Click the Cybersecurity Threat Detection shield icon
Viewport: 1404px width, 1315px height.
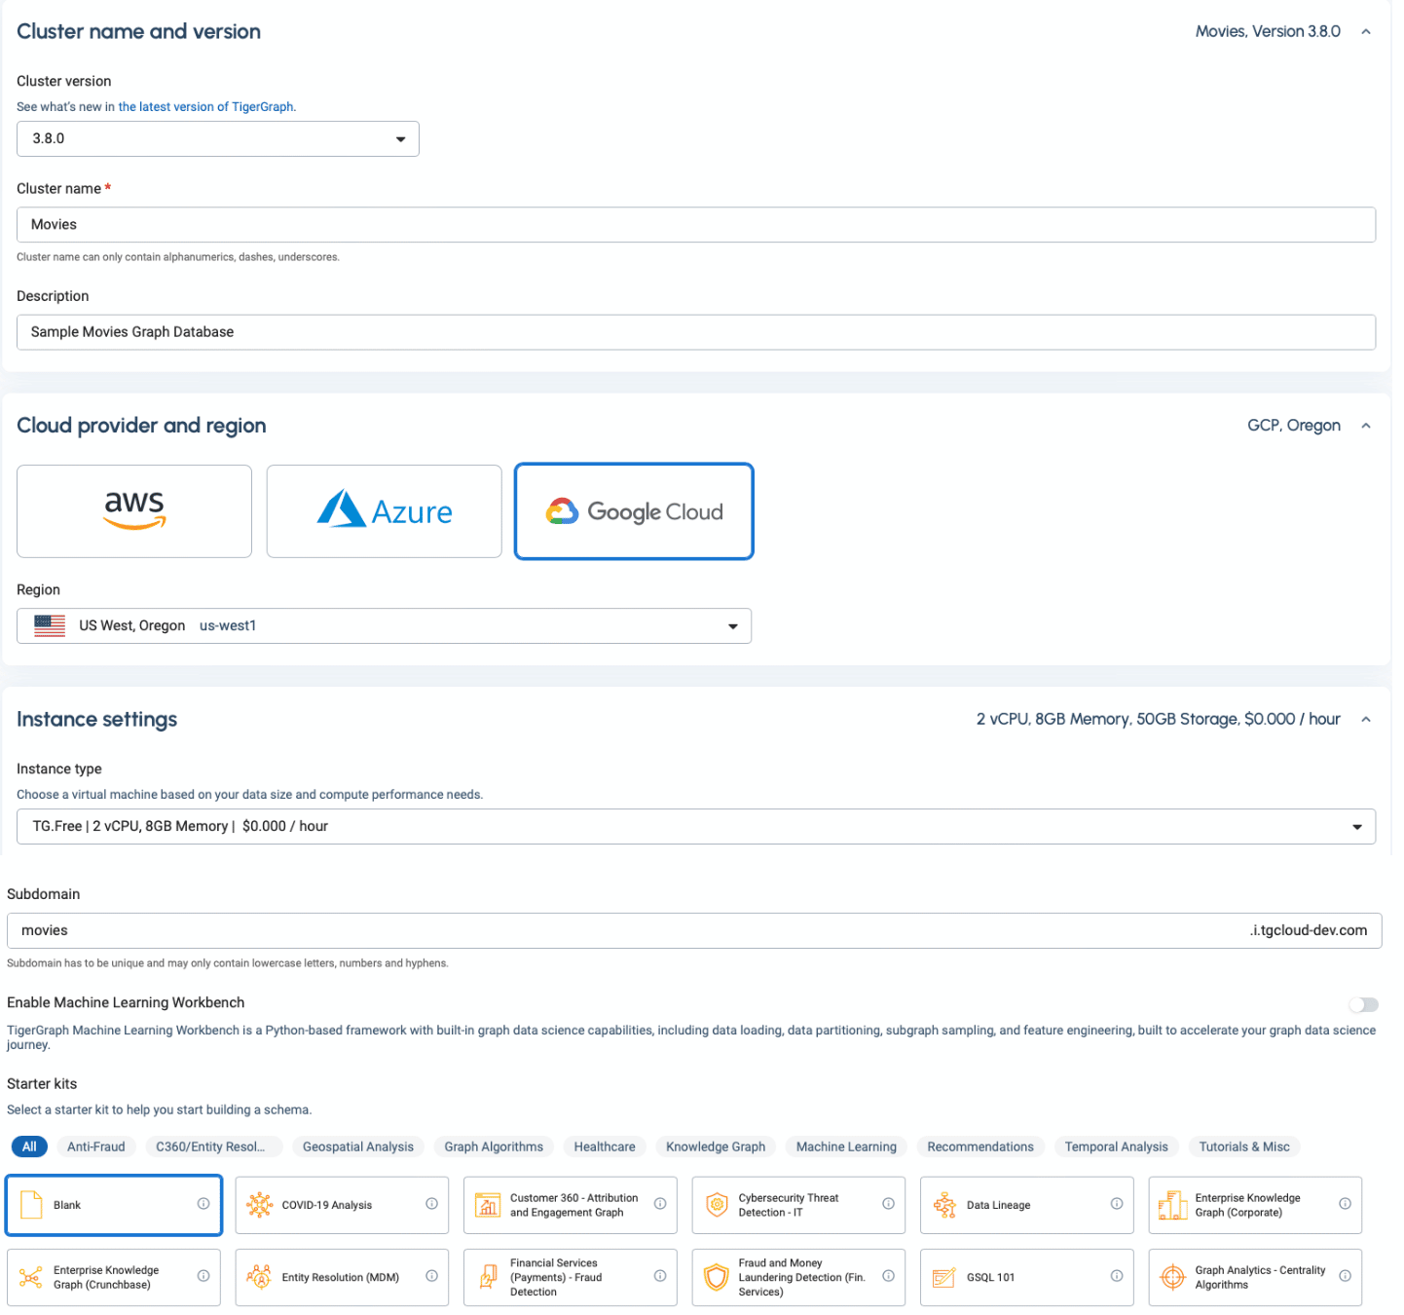click(x=717, y=1205)
